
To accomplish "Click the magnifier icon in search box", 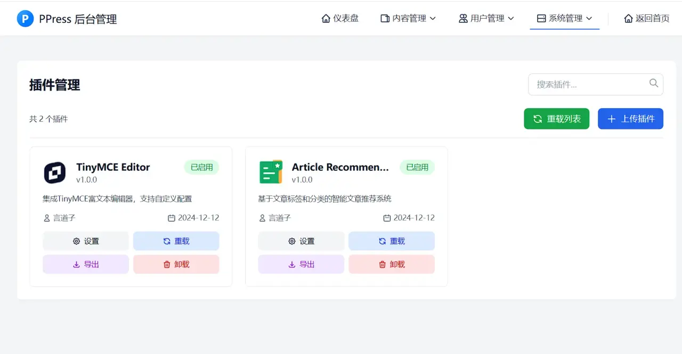I will pos(654,83).
